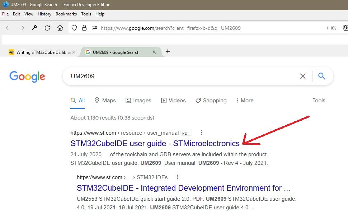The width and height of the screenshot is (348, 223).
Task: Go back with the browser back arrow
Action: pos(9,28)
